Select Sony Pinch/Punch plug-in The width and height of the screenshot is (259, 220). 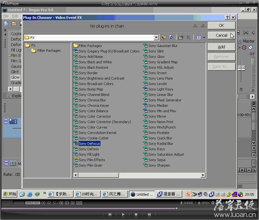pyautogui.click(x=162, y=127)
